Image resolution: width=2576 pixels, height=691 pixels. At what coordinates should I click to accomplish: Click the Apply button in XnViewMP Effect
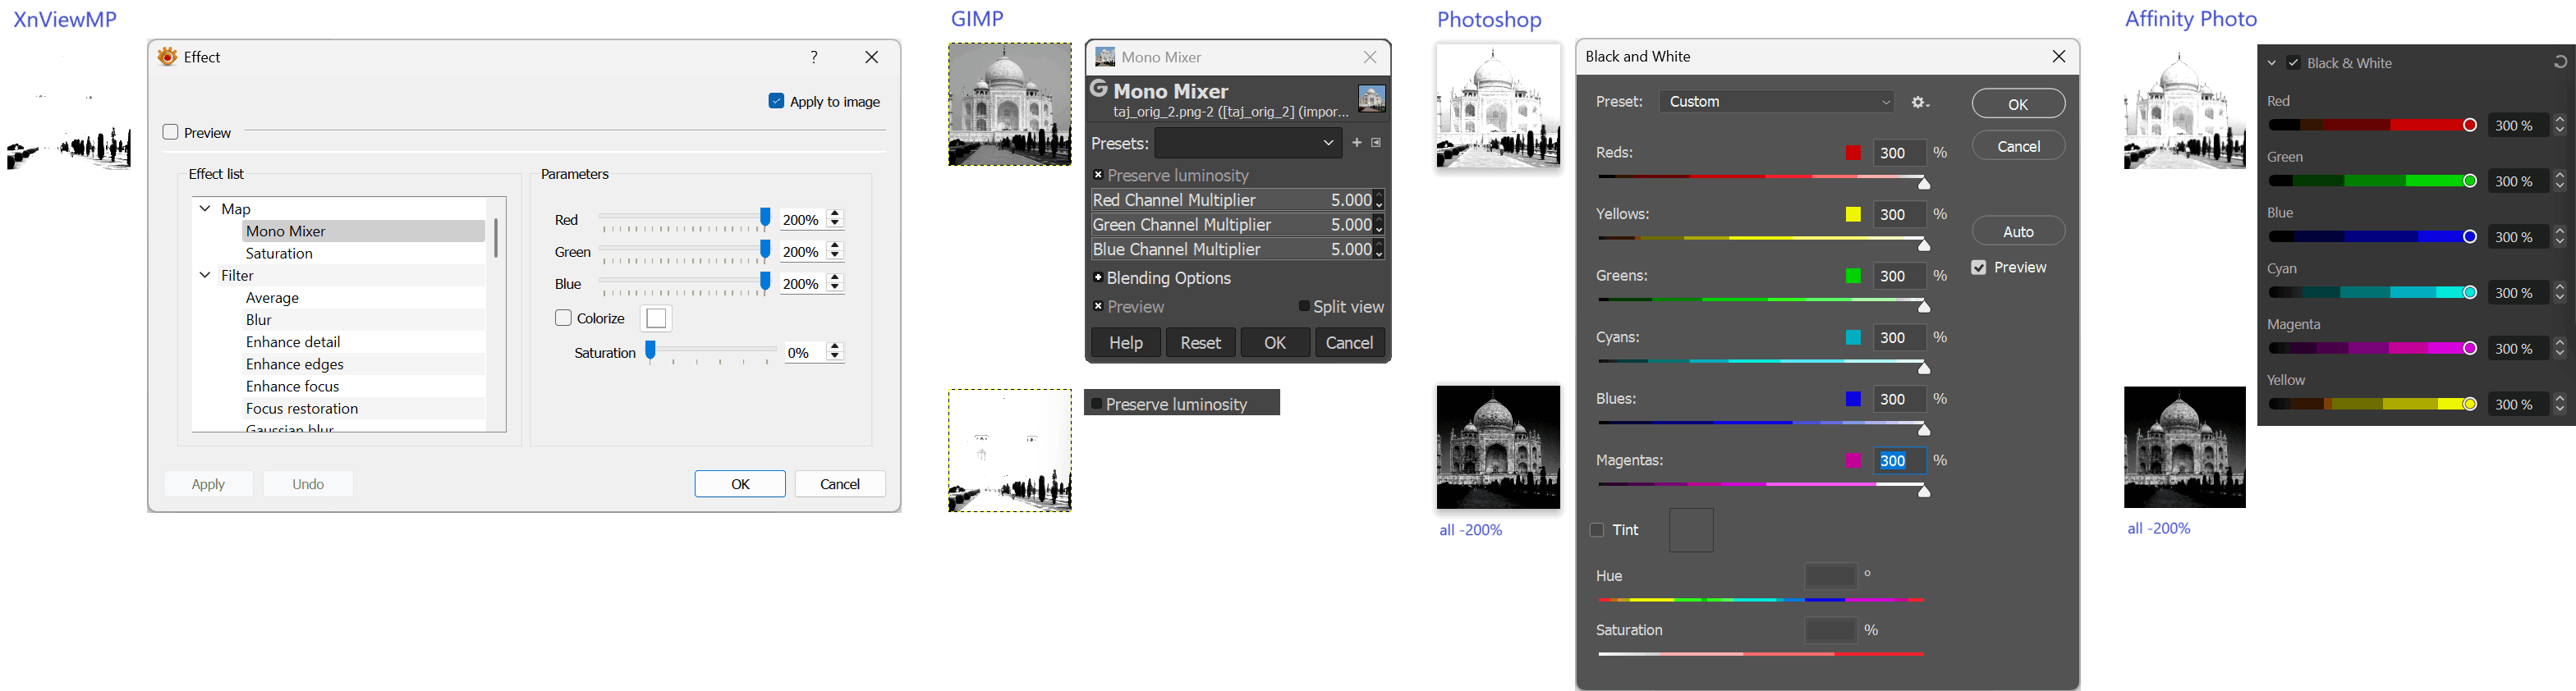coord(208,484)
